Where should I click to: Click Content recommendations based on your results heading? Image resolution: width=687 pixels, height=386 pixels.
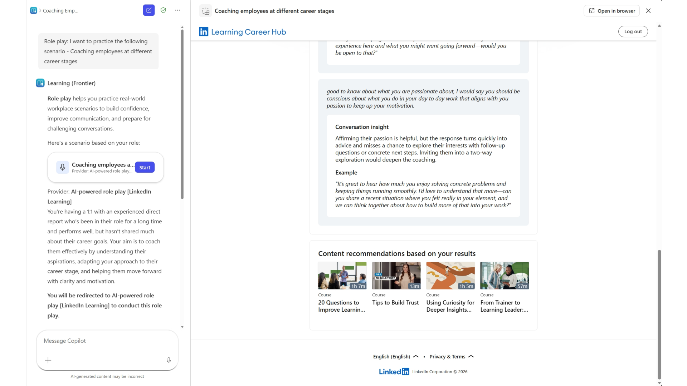pos(397,254)
